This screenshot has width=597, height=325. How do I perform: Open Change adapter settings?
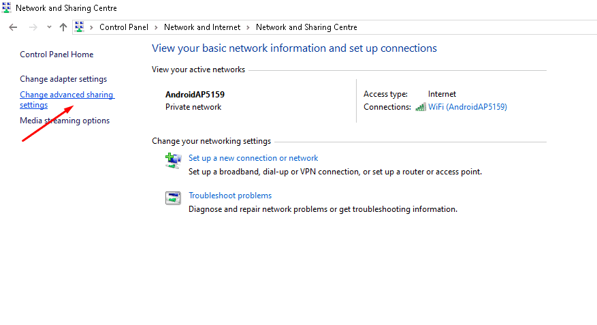coord(63,79)
